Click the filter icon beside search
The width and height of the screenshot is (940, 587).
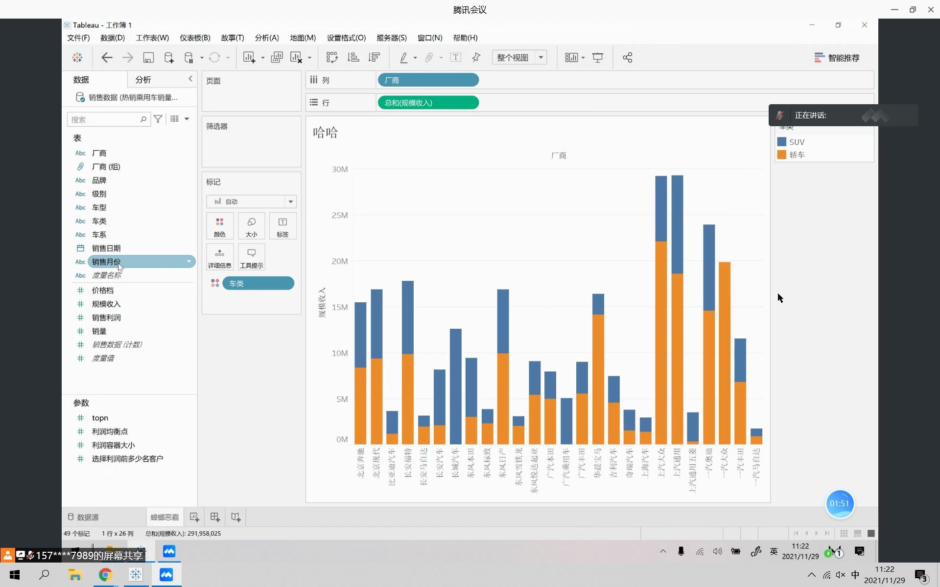pos(158,119)
